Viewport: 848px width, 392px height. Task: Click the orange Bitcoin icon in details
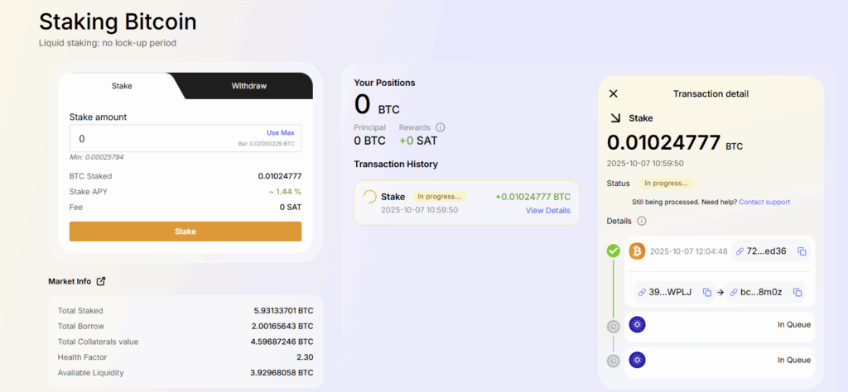point(637,251)
